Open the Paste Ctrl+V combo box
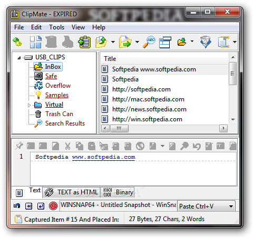 pyautogui.click(x=206, y=206)
